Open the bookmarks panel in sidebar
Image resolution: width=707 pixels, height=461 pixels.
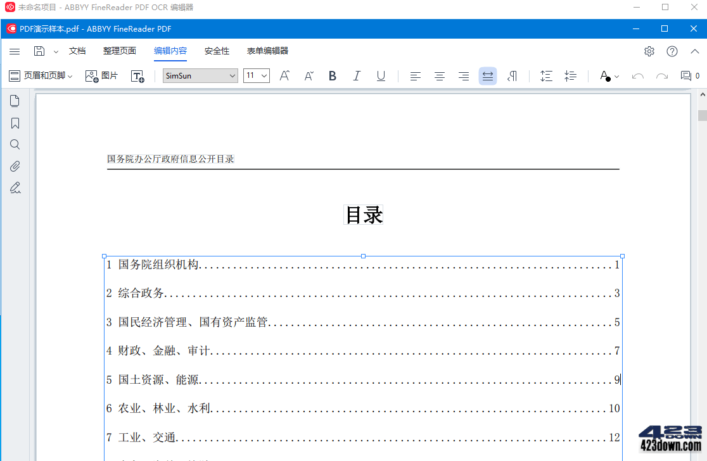(x=15, y=122)
